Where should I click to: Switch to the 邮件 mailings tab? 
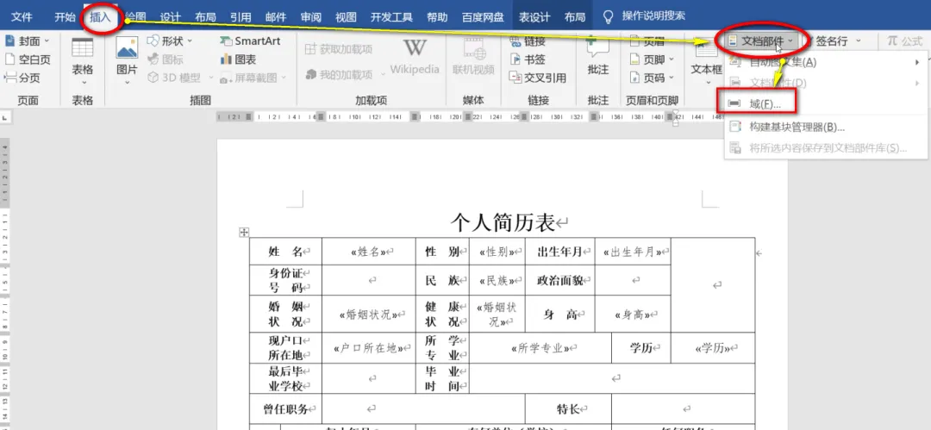coord(276,16)
